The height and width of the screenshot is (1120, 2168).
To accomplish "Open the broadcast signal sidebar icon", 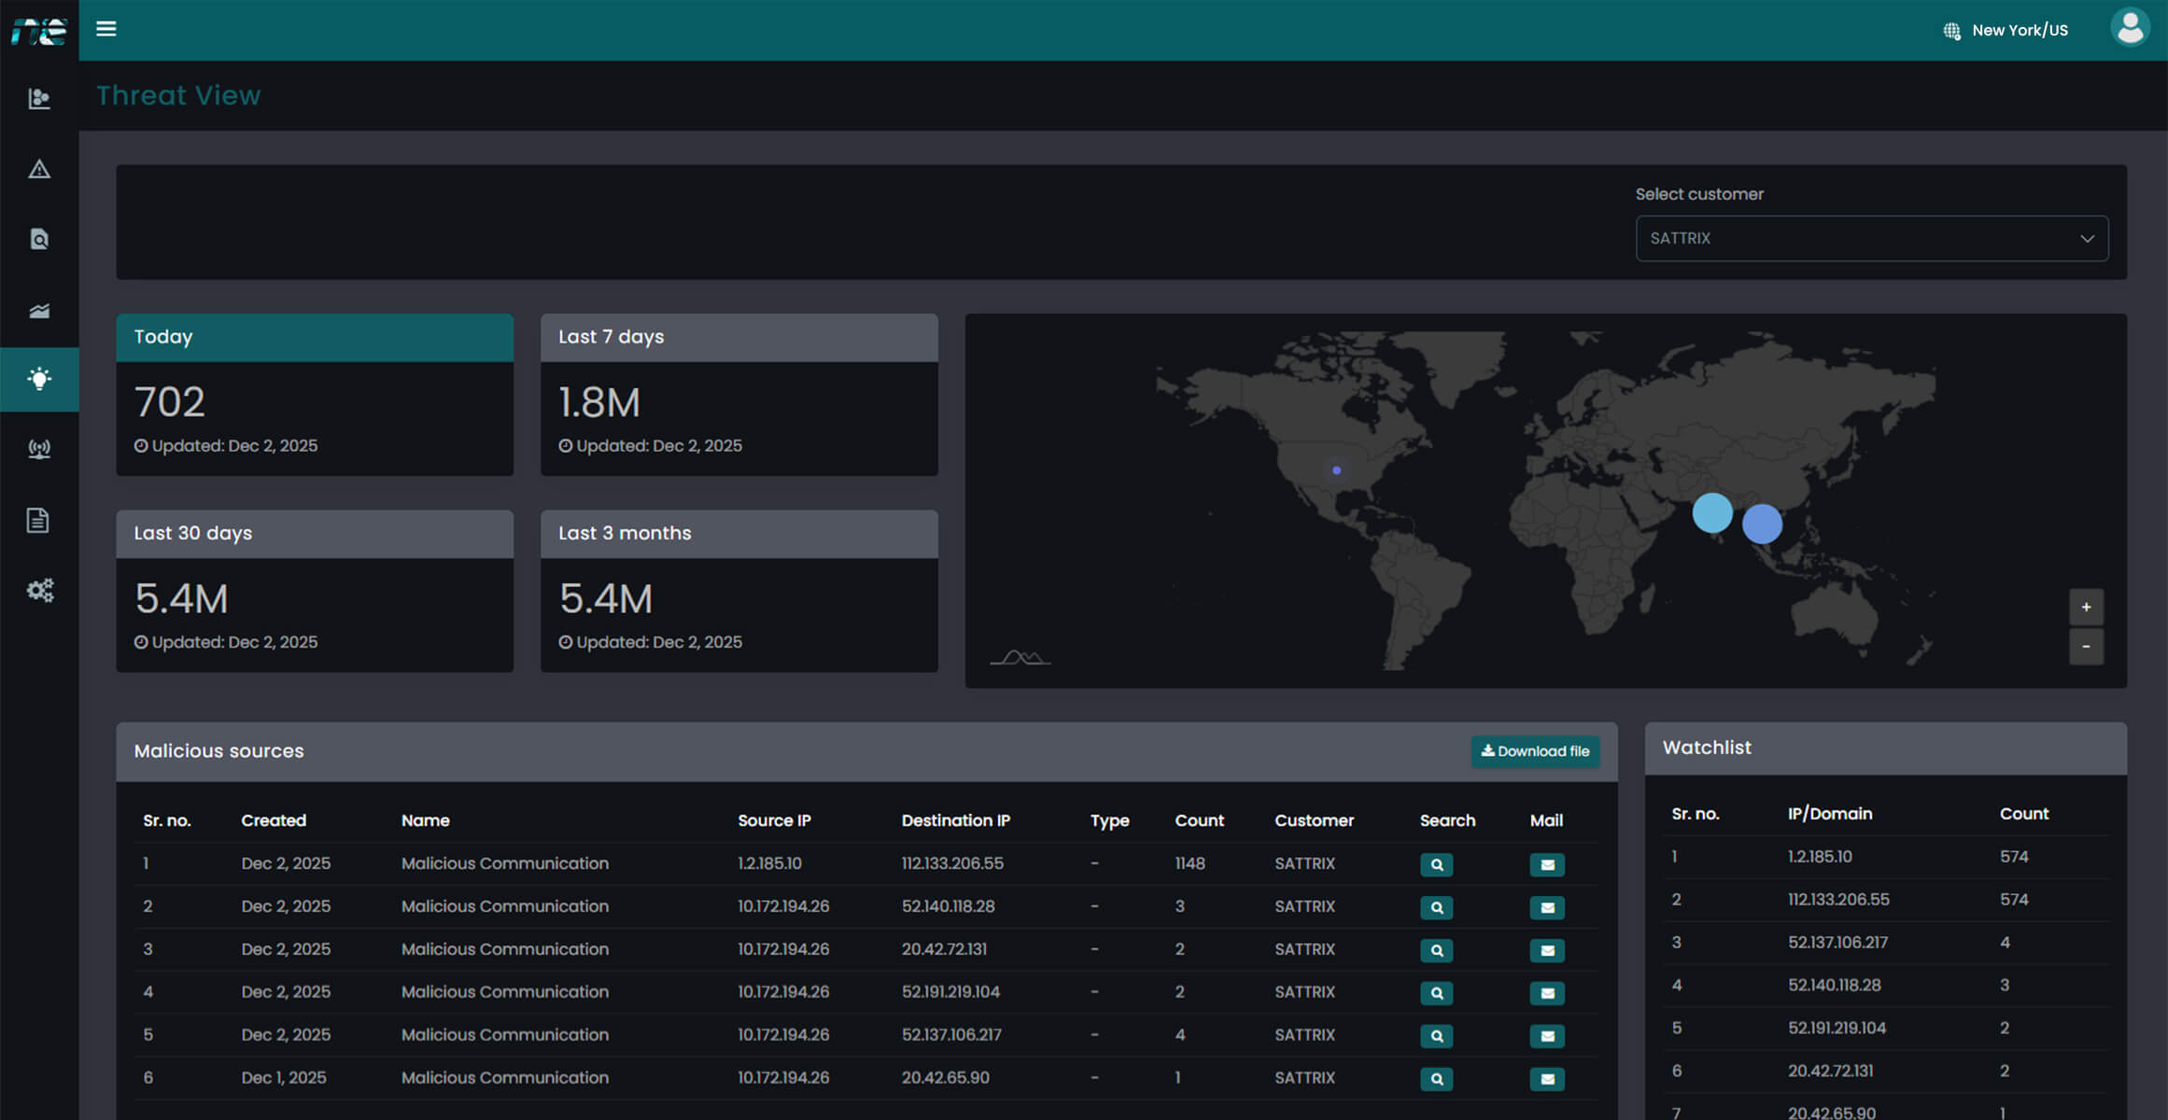I will 39,449.
